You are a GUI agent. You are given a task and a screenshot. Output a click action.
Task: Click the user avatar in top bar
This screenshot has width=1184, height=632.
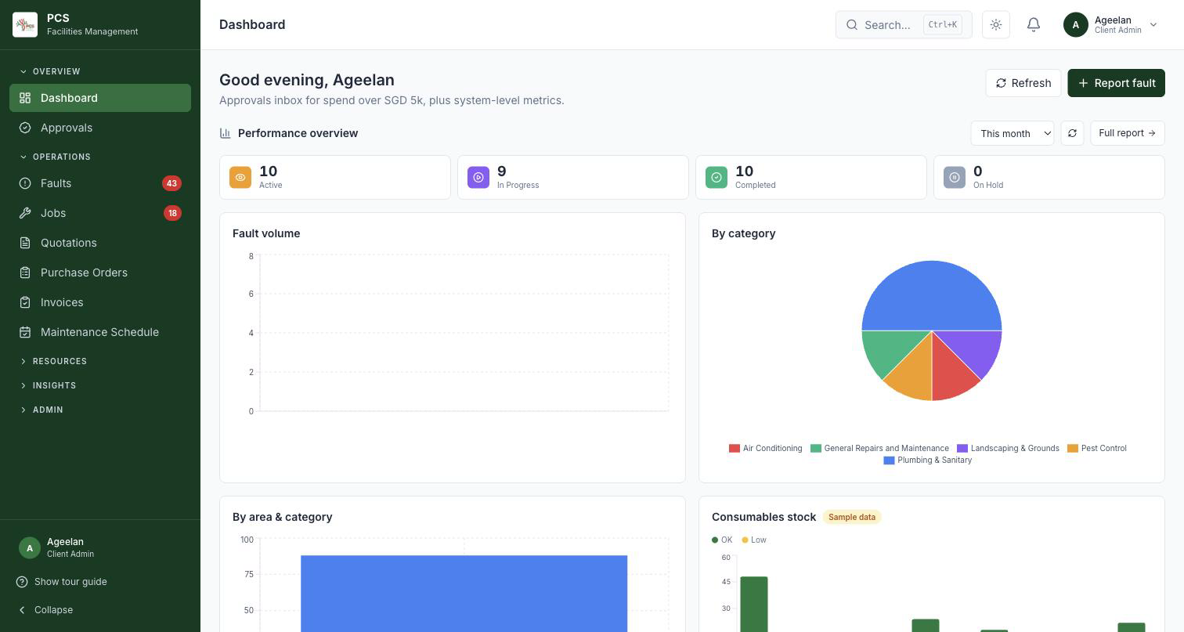tap(1076, 25)
